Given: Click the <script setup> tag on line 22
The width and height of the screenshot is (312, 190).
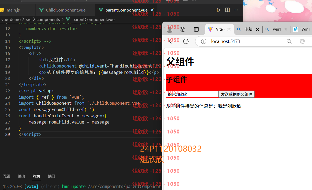Looking at the screenshot, I should click(x=36, y=91).
